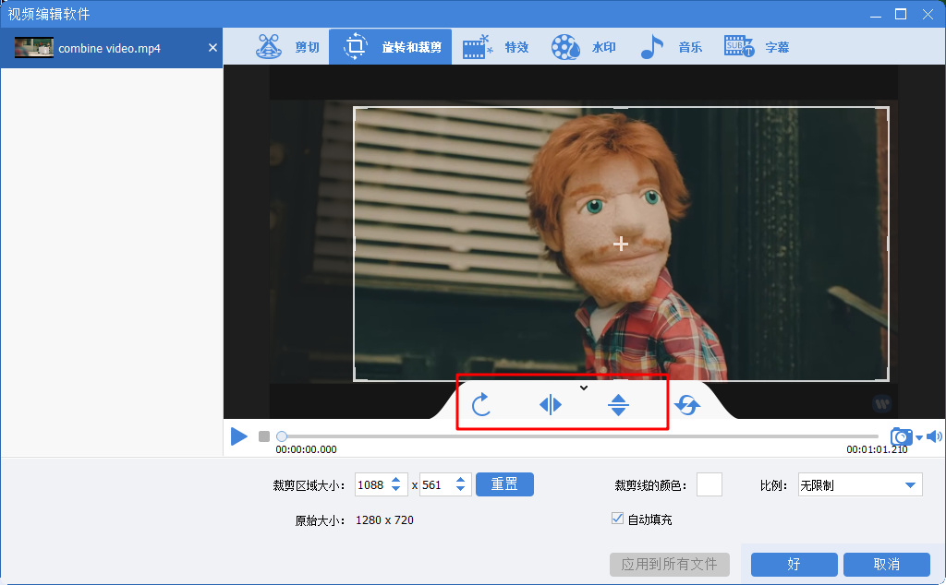
Task: Click the film strip effects icon
Action: [478, 47]
